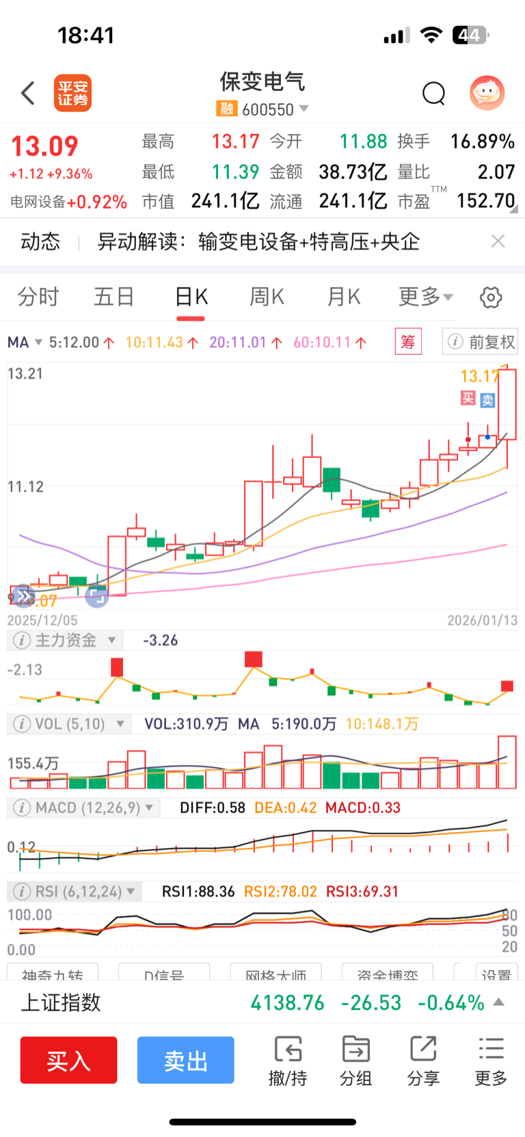Tap the info icon beside 前复权
525x1137 pixels.
455,342
